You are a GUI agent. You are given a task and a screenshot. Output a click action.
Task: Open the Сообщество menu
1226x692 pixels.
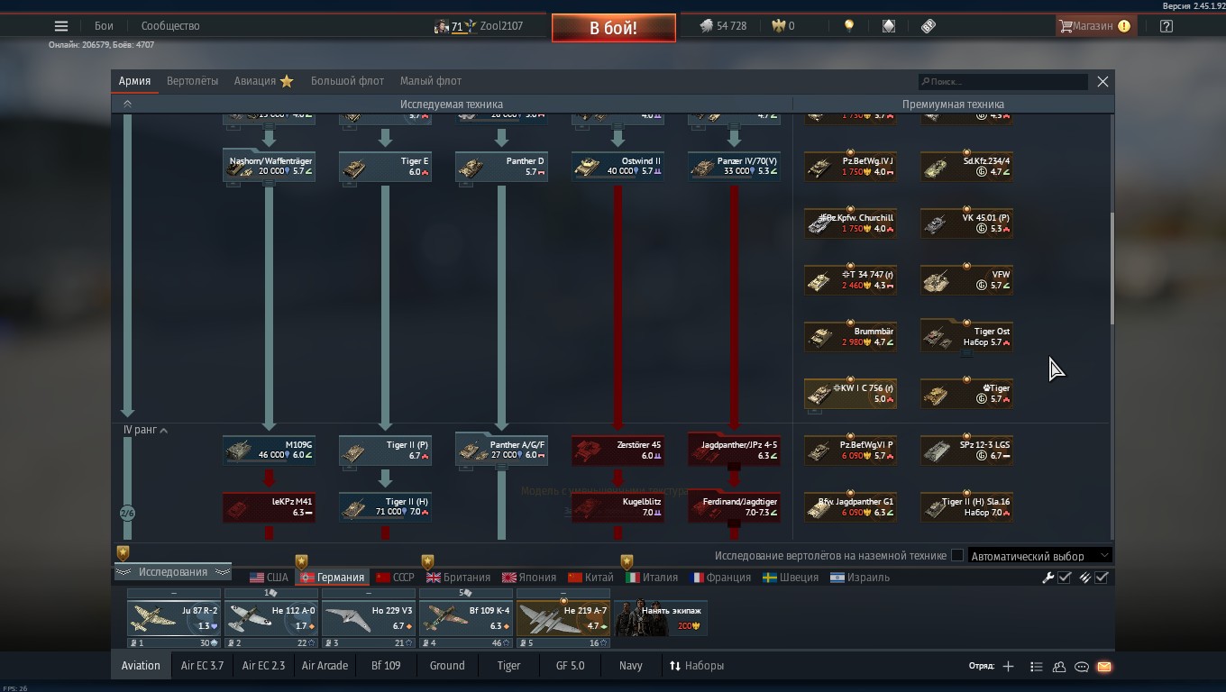pyautogui.click(x=170, y=26)
